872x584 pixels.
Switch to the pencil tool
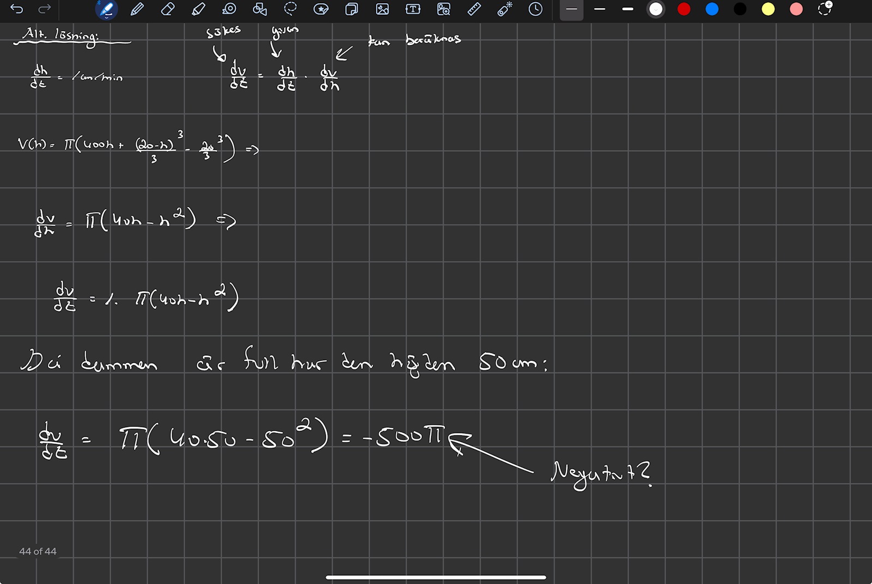pos(137,9)
